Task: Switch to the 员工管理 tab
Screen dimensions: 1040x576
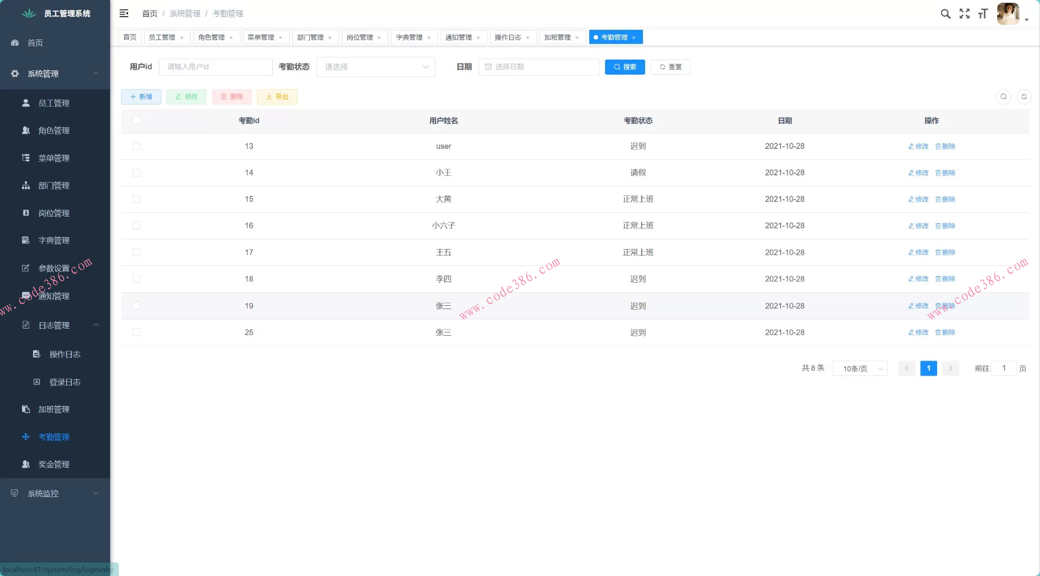Action: pyautogui.click(x=162, y=37)
